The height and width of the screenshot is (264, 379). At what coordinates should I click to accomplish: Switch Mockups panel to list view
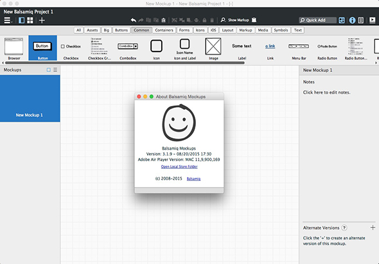[55, 70]
